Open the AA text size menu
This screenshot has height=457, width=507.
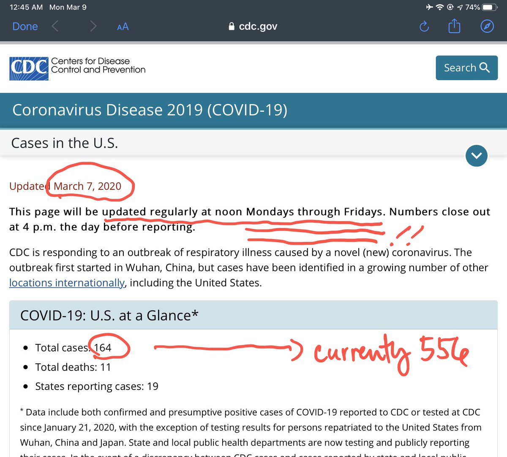pos(123,27)
